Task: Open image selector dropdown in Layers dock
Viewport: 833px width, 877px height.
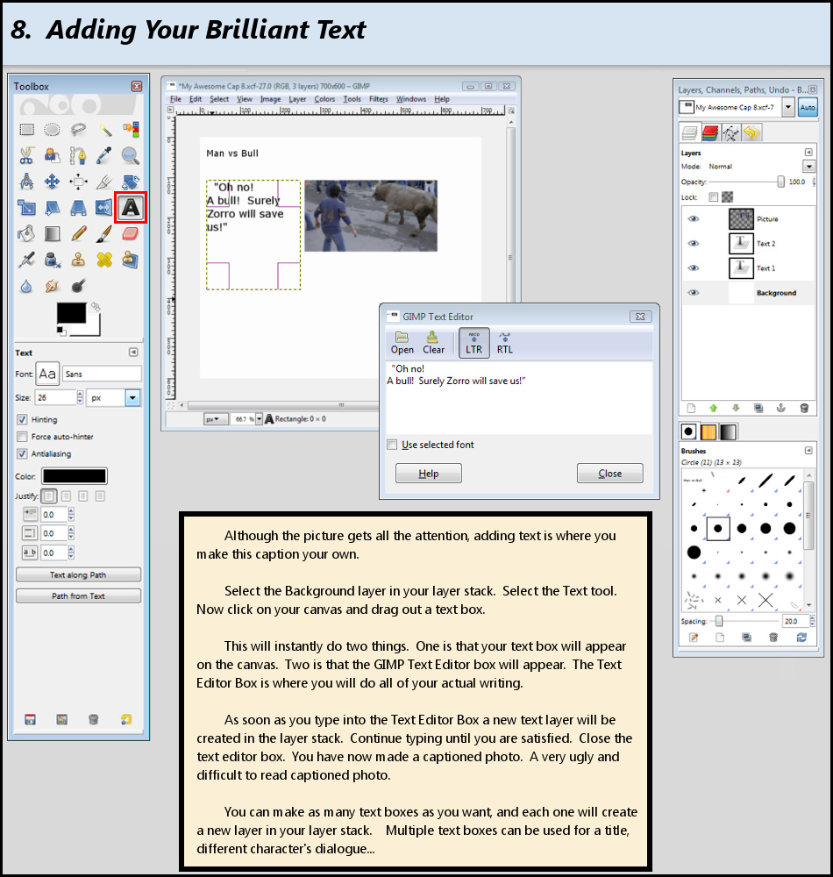Action: (x=787, y=107)
